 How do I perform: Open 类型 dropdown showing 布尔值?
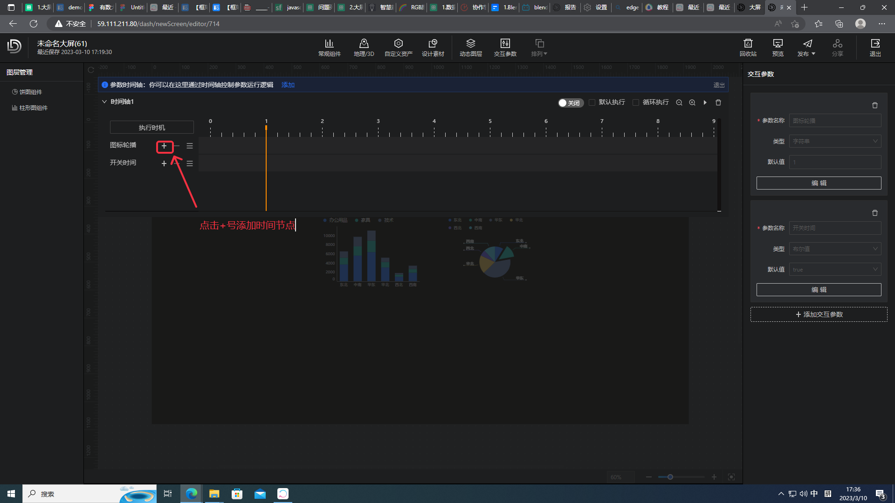point(835,249)
